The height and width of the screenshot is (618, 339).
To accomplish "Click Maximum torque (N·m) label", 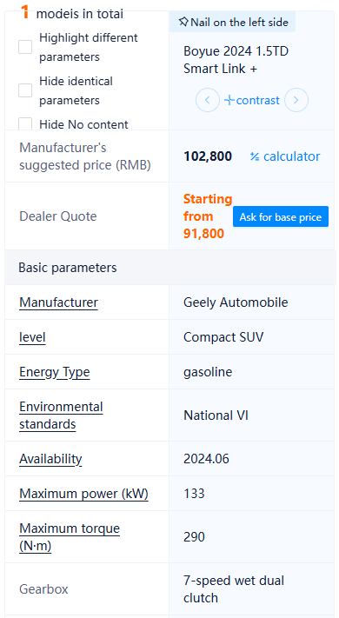I will coord(70,537).
